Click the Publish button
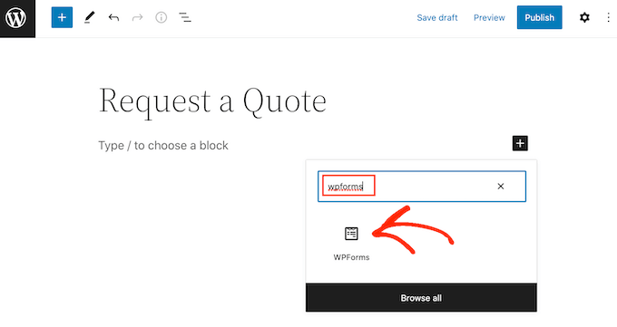617x327 pixels. (540, 18)
